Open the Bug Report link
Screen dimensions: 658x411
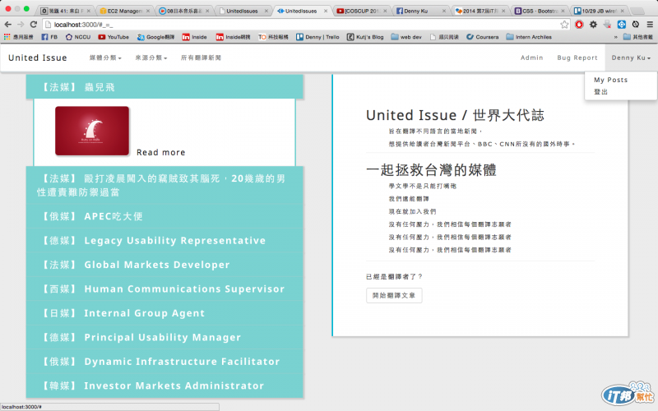pos(577,58)
